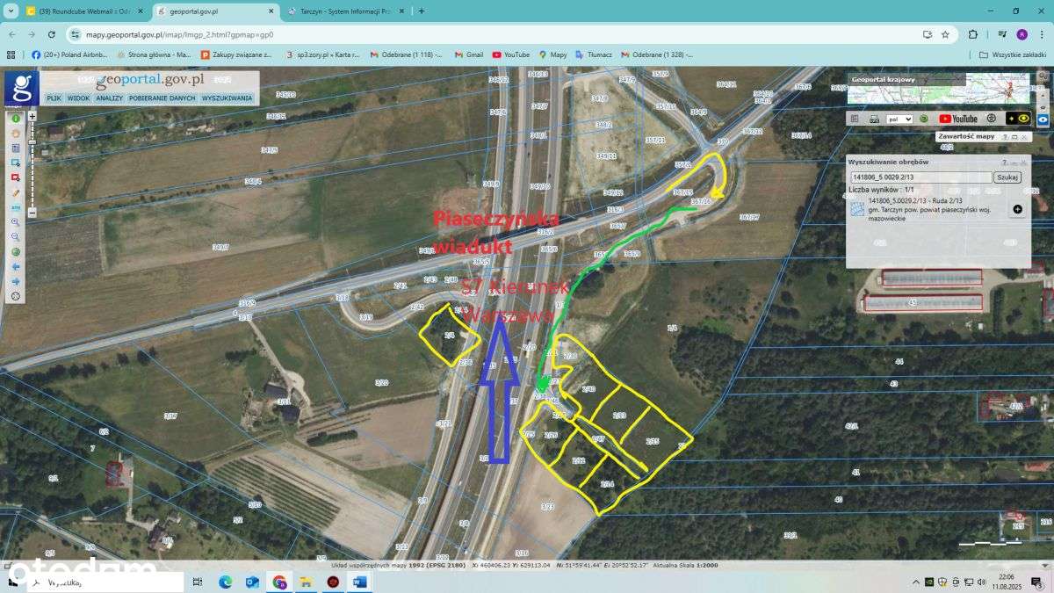Image resolution: width=1054 pixels, height=593 pixels.
Task: Open the YouTube link in map toolbar
Action: tap(958, 119)
